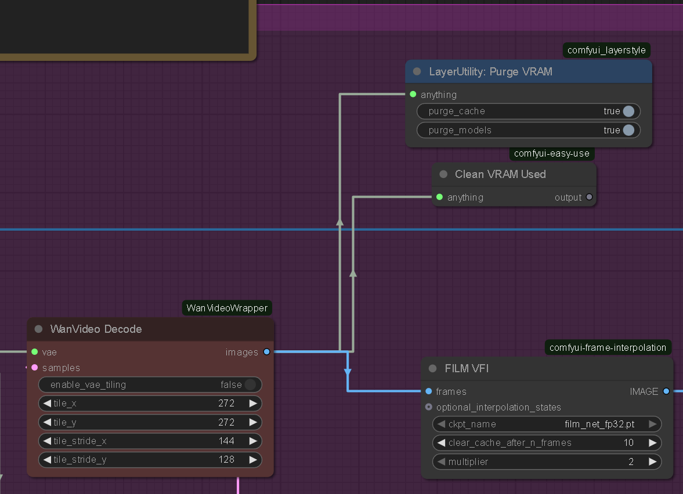The image size is (683, 494).
Task: Decrease tile_stride_y with left arrow
Action: 47,460
